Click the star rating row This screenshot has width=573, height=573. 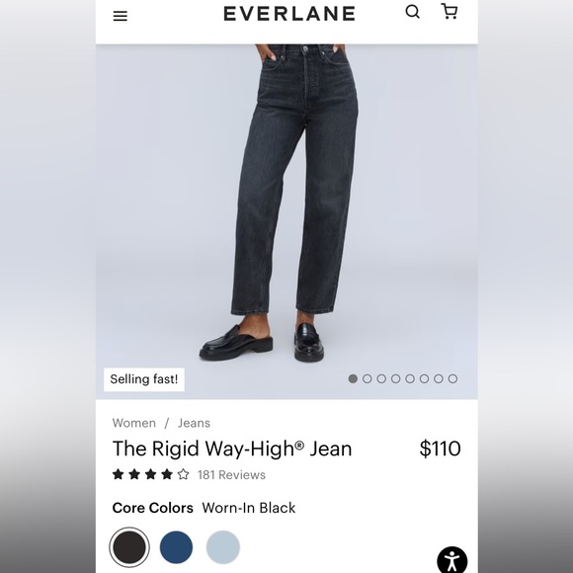click(150, 474)
